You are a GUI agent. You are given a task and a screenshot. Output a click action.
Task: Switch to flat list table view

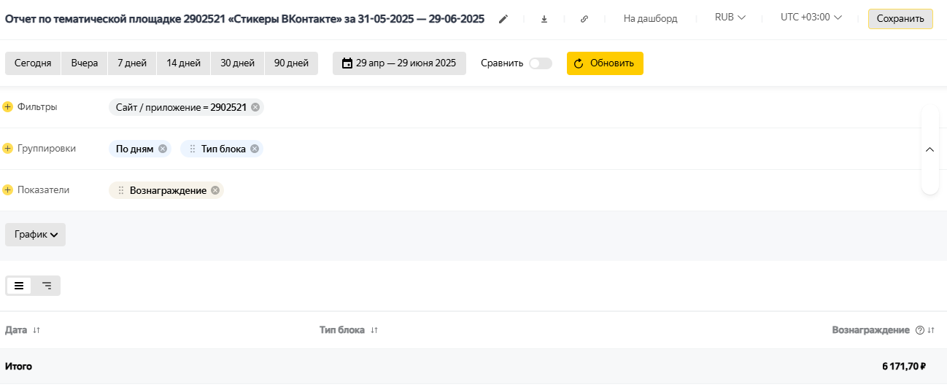click(19, 286)
